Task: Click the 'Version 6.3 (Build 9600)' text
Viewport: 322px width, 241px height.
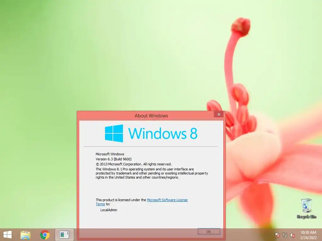Action: [x=114, y=159]
